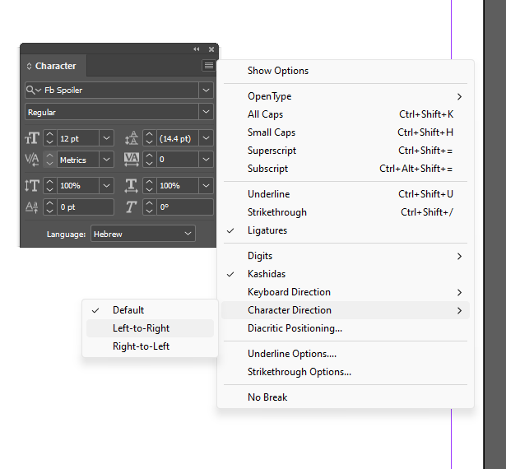Click the leading icon
506x469 pixels.
click(x=132, y=138)
